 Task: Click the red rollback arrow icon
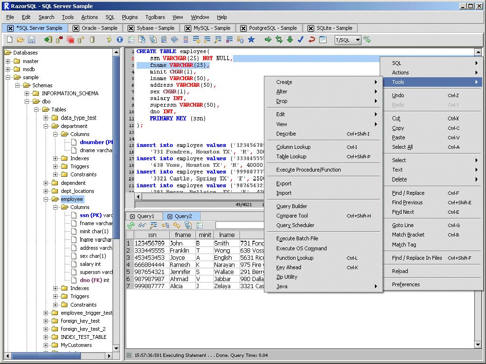(311, 40)
